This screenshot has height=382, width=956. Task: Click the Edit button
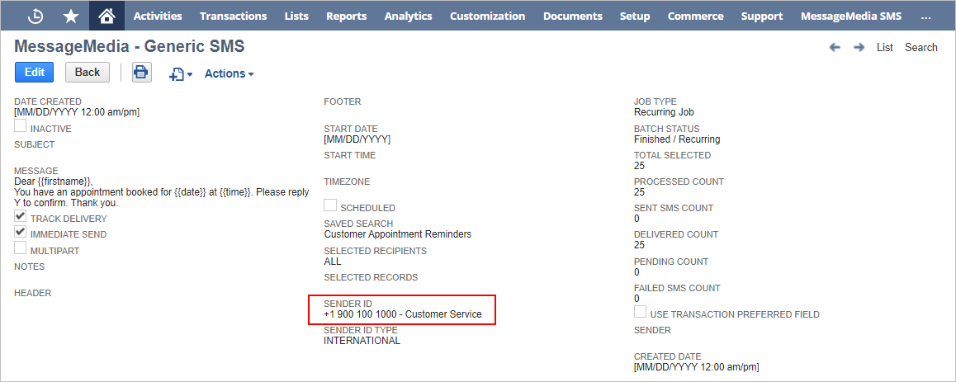tap(34, 72)
